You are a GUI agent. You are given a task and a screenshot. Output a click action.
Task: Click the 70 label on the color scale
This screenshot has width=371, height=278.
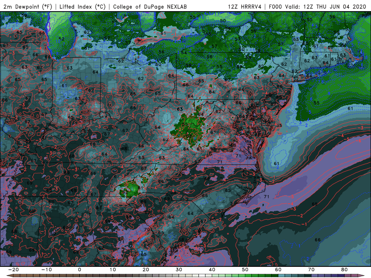click(311, 270)
